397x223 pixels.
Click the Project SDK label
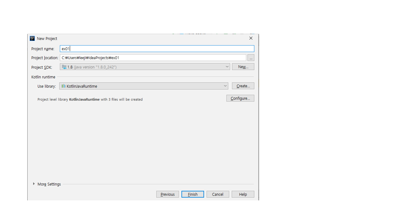tap(42, 68)
